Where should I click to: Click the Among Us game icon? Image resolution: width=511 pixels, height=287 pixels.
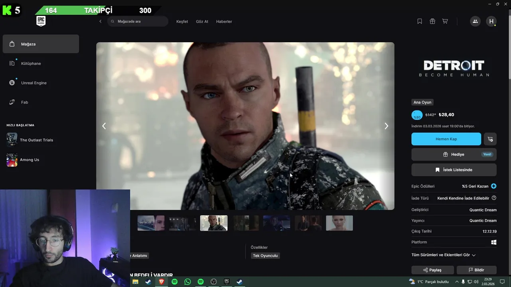pyautogui.click(x=12, y=160)
